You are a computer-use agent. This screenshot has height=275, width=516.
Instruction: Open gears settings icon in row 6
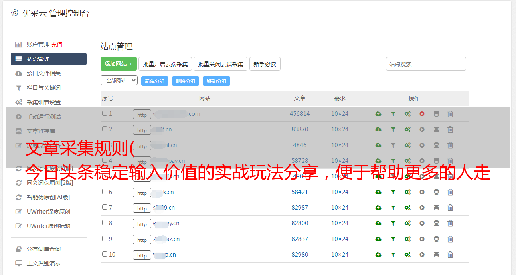coord(407,192)
